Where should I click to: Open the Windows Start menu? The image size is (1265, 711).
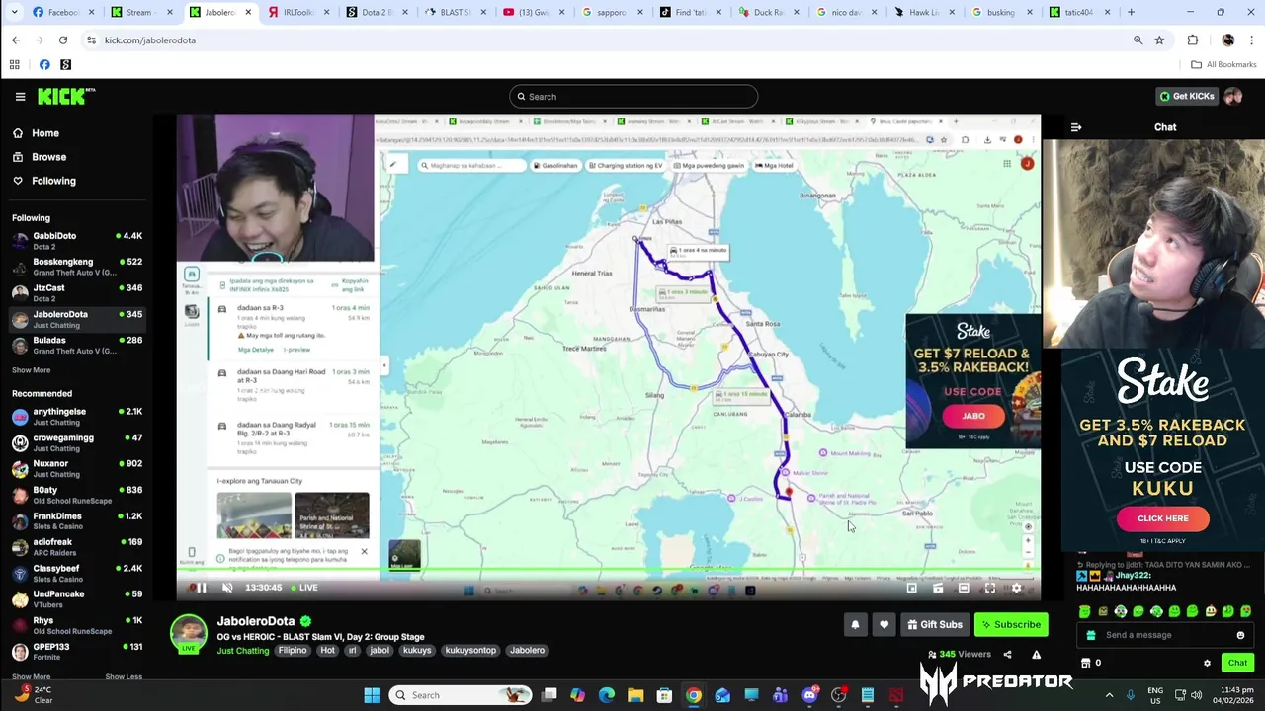point(372,695)
